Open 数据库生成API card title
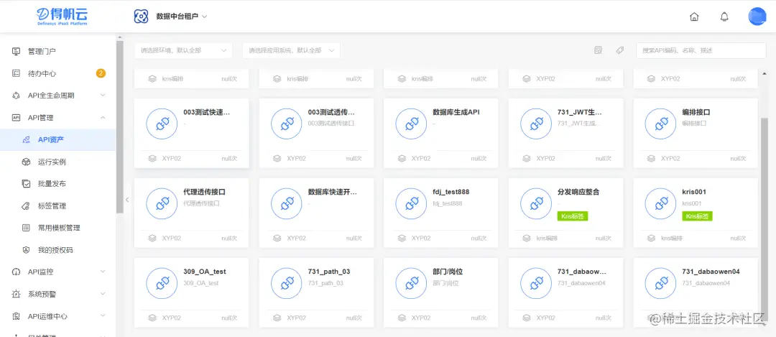776x337 pixels. [x=456, y=112]
